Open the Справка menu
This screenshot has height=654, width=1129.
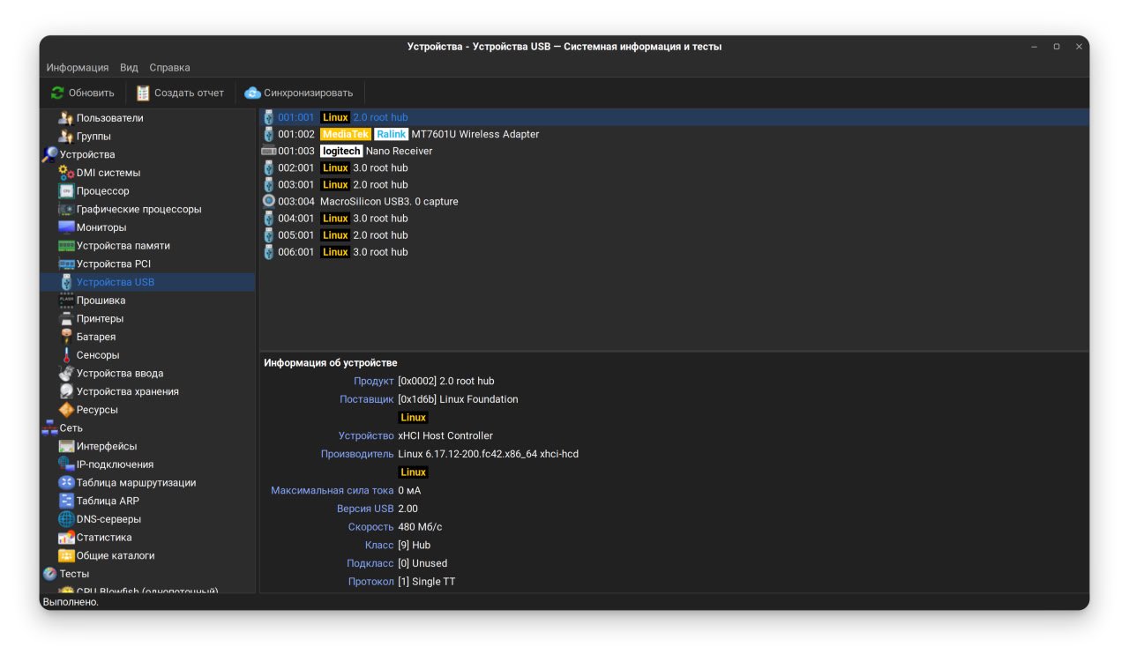pyautogui.click(x=169, y=68)
